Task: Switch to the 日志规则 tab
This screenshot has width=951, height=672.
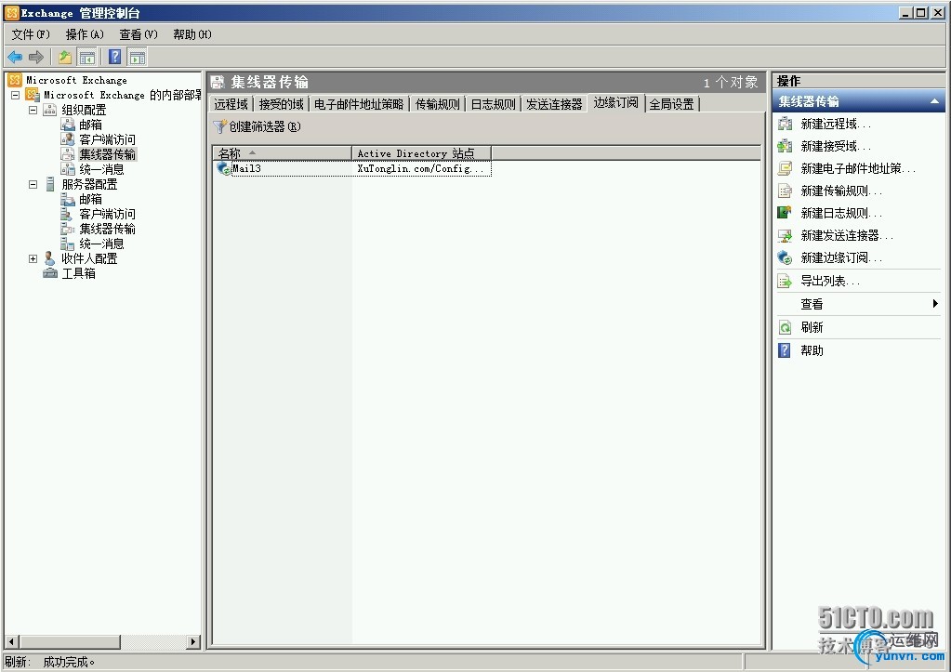Action: 493,104
